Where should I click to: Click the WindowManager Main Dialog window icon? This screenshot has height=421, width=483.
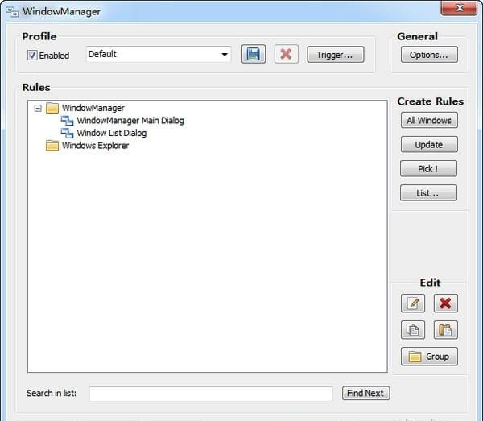click(x=67, y=121)
